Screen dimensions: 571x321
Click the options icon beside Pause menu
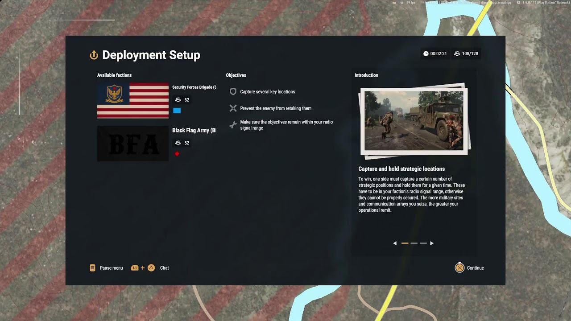pyautogui.click(x=92, y=268)
